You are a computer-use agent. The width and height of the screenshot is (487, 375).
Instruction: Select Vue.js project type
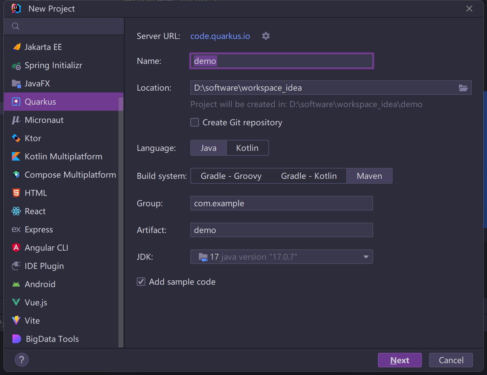61,302
